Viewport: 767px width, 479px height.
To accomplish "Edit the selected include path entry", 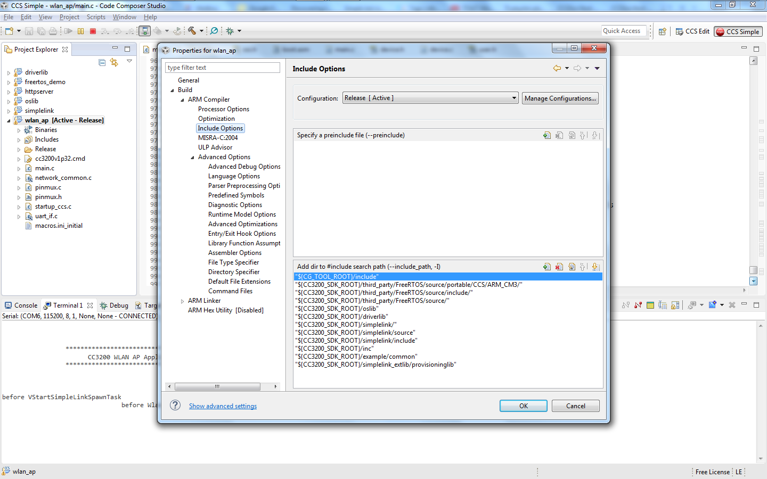I will click(x=572, y=267).
